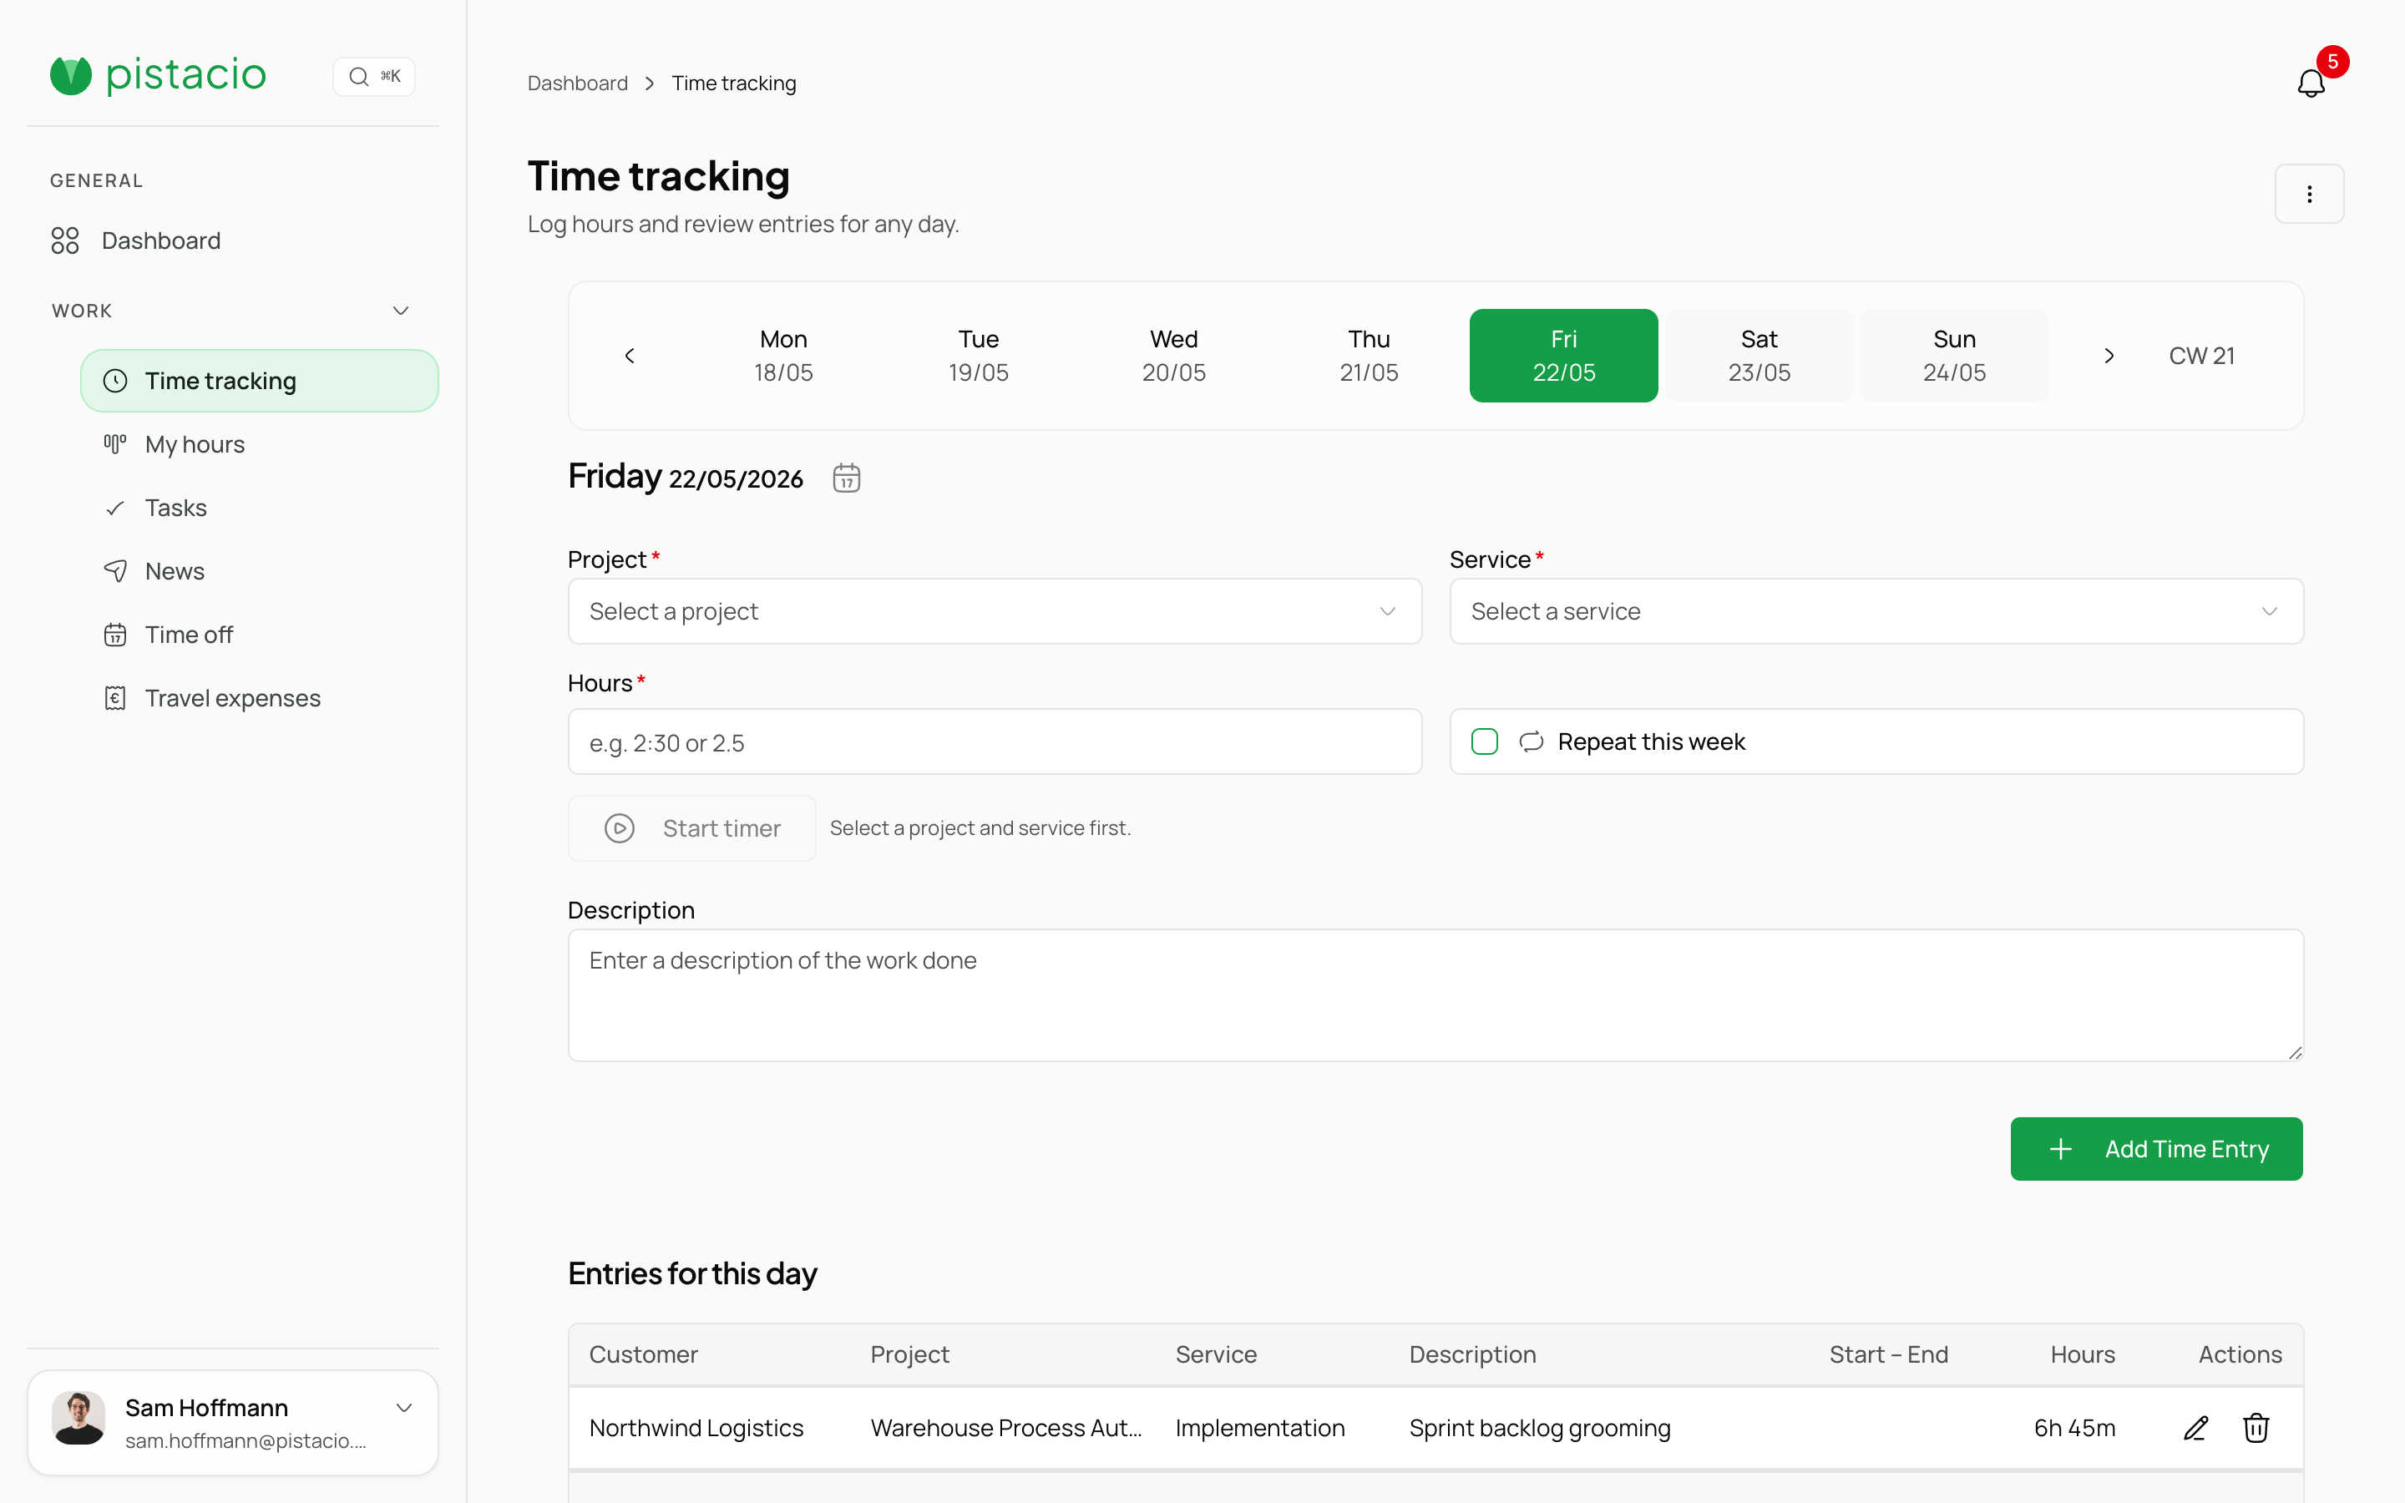2405x1503 pixels.
Task: Select Sat 23/05 day tab
Action: click(1759, 356)
